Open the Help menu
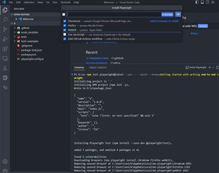This screenshot has height=173, width=219. pyautogui.click(x=76, y=2)
